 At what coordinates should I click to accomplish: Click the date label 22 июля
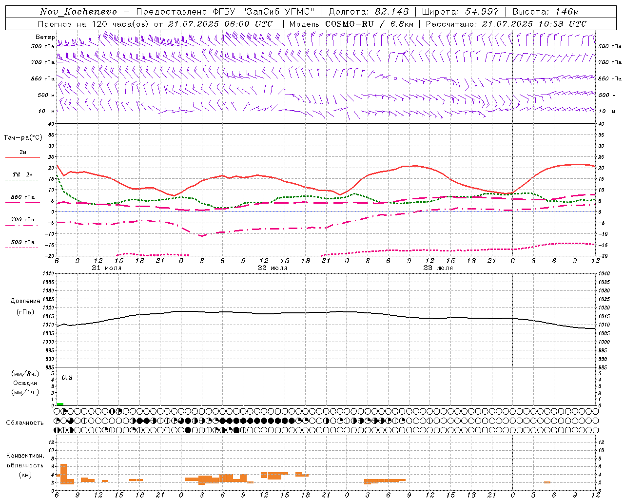click(273, 268)
